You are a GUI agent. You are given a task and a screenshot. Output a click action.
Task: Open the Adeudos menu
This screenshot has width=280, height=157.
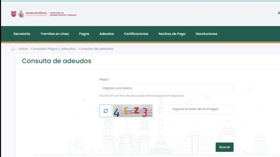(x=107, y=34)
